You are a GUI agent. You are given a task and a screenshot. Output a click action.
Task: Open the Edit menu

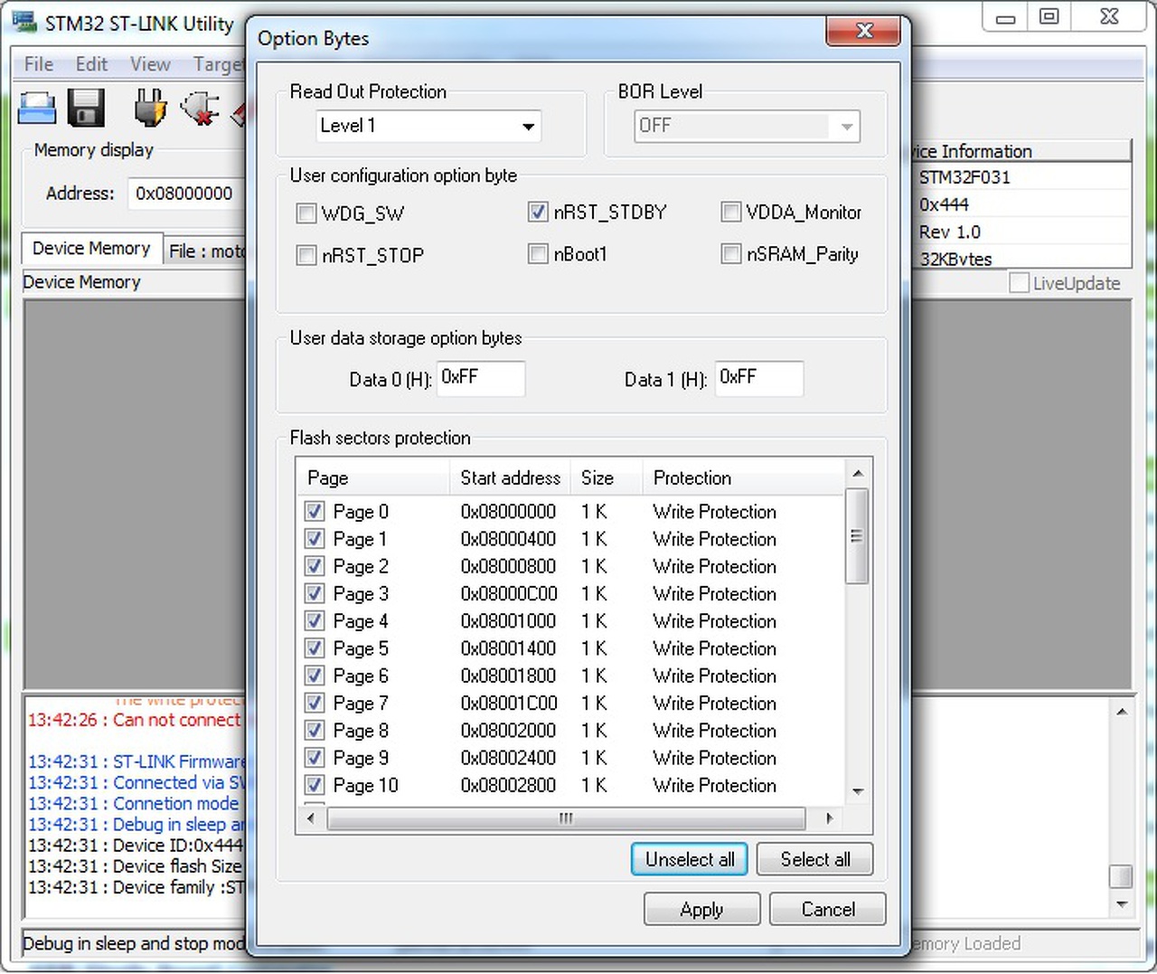(91, 64)
